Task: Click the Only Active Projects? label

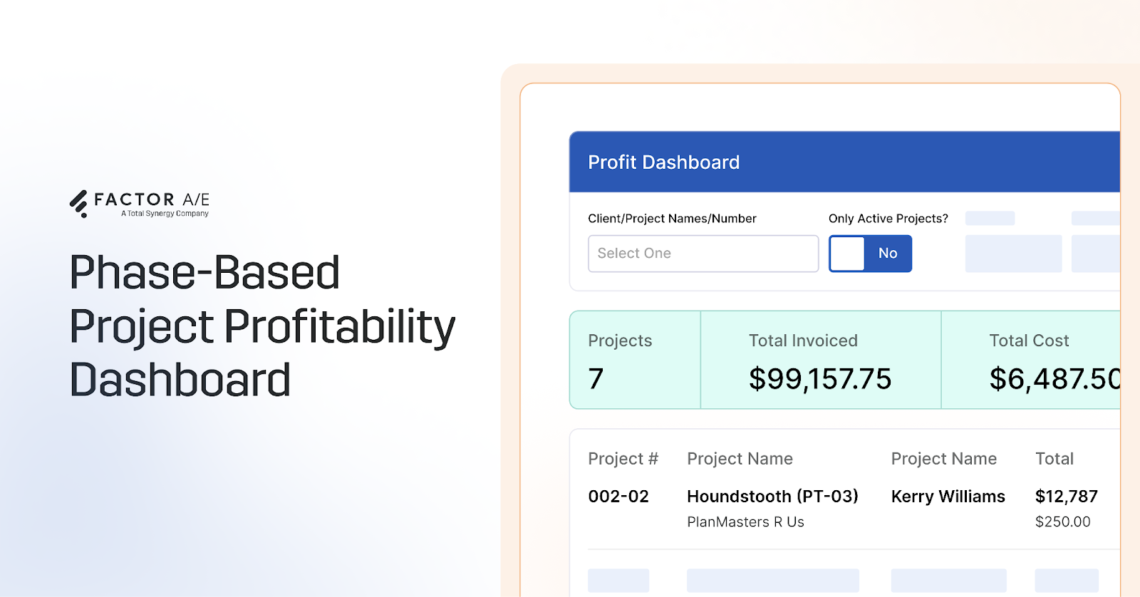Action: pyautogui.click(x=888, y=219)
